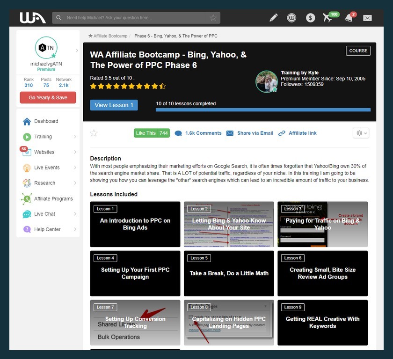Click the Rank 310 stat

click(29, 82)
